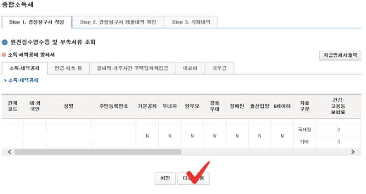Click the 6세이하 column header
The width and height of the screenshot is (366, 194).
[x=282, y=106]
